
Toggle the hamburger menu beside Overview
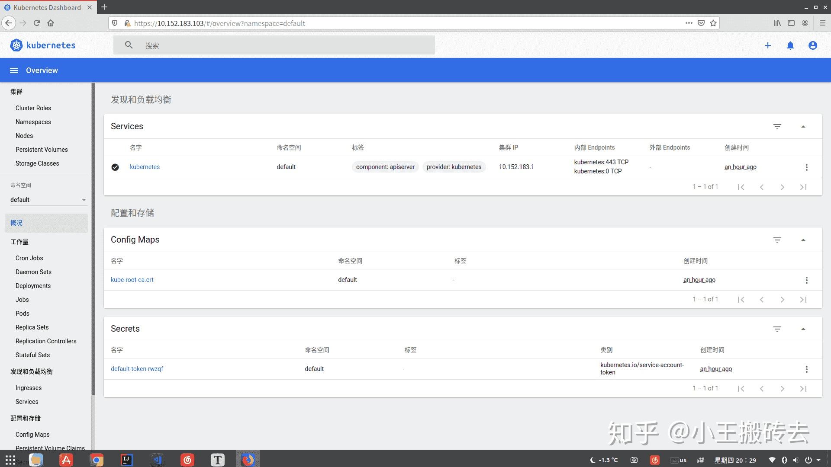[14, 70]
